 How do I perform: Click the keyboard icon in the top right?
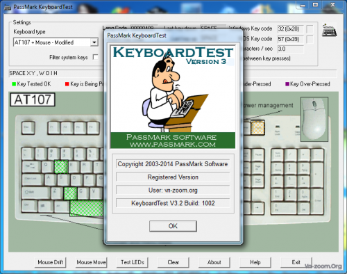coord(329,31)
